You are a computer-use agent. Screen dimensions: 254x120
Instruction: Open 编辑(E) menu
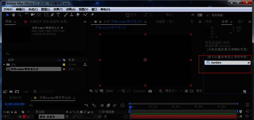[20, 10]
